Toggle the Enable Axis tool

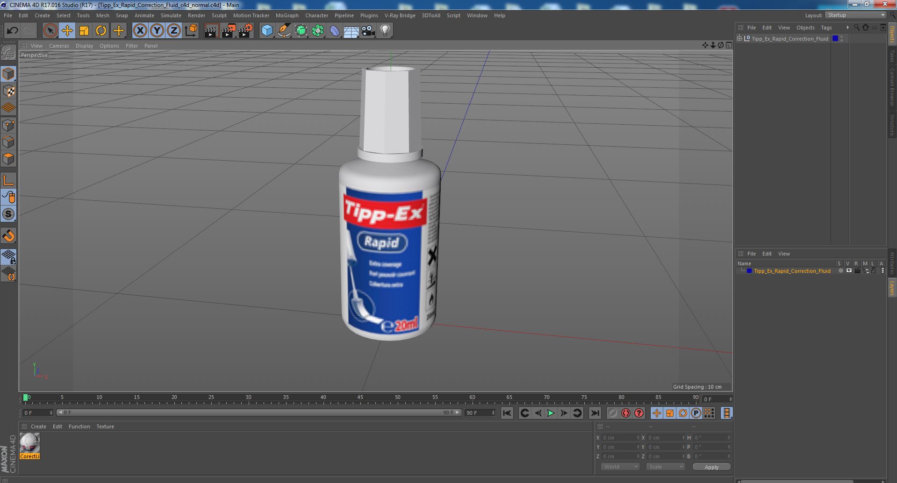point(8,180)
